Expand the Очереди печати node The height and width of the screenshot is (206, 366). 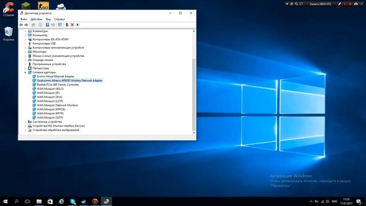(x=25, y=60)
